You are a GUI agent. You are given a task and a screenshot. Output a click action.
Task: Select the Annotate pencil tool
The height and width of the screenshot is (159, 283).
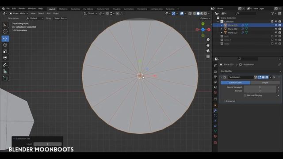pos(5,65)
